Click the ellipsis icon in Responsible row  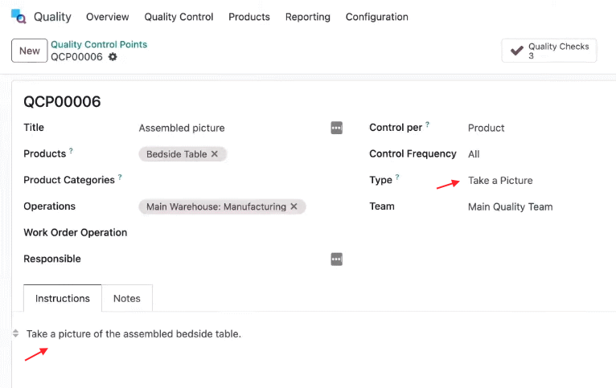(x=337, y=259)
